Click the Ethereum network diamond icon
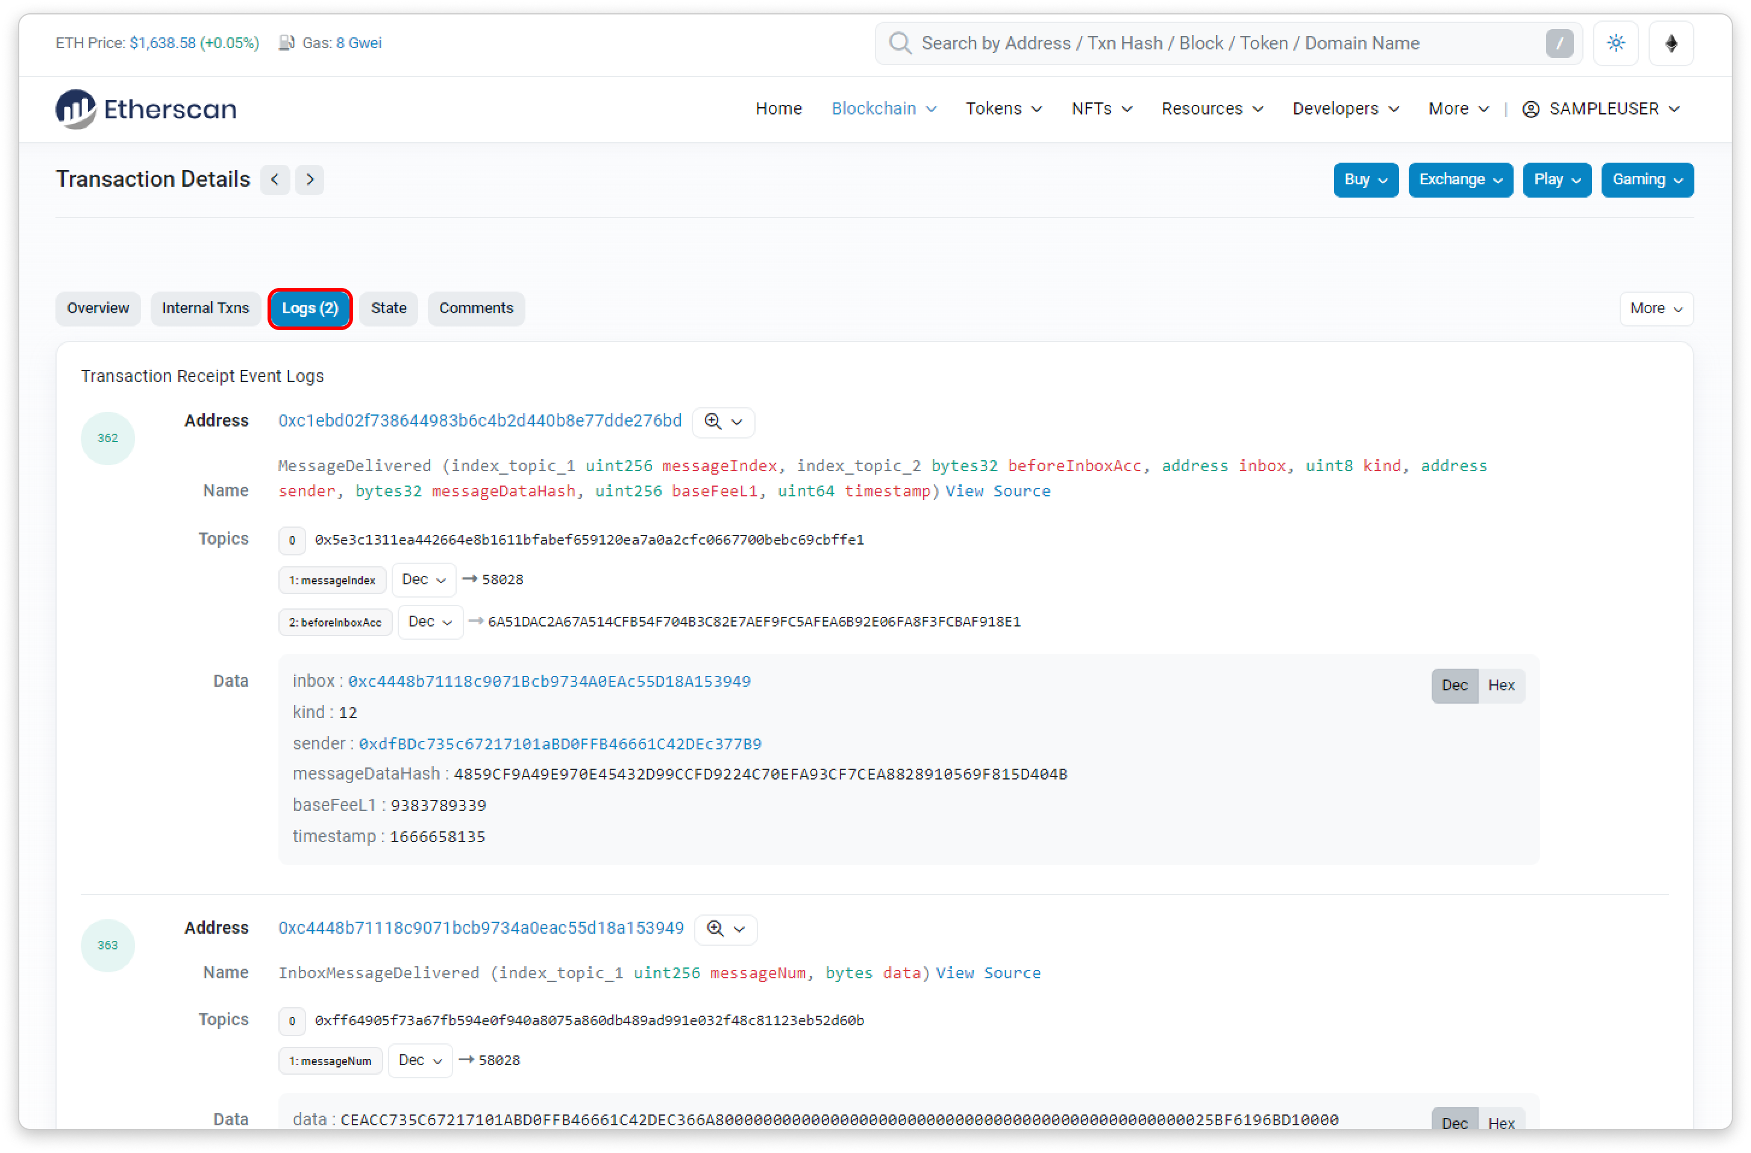This screenshot has width=1751, height=1153. [1671, 43]
